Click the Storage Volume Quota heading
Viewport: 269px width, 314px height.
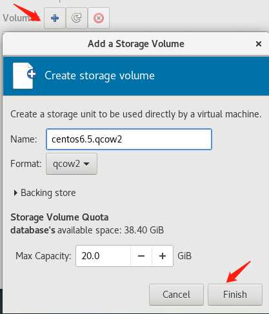[x=59, y=217]
